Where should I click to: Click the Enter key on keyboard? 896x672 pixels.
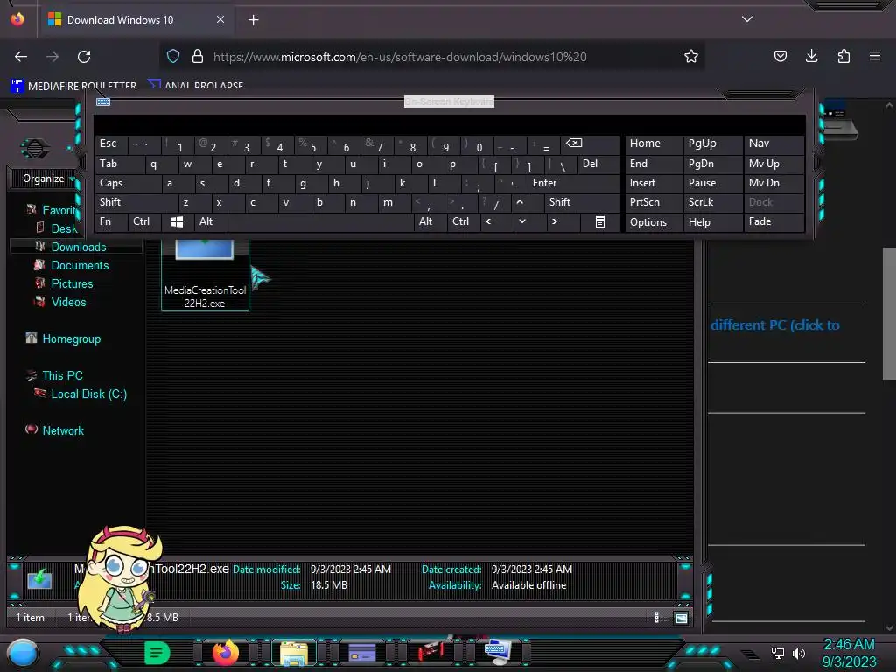coord(574,183)
